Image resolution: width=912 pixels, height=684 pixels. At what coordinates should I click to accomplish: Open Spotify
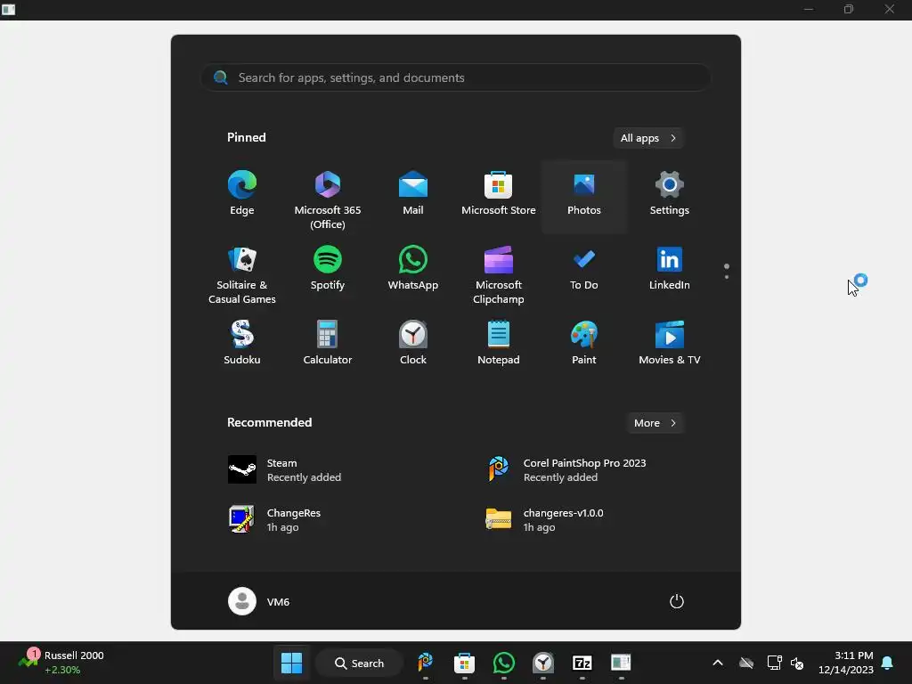(328, 269)
